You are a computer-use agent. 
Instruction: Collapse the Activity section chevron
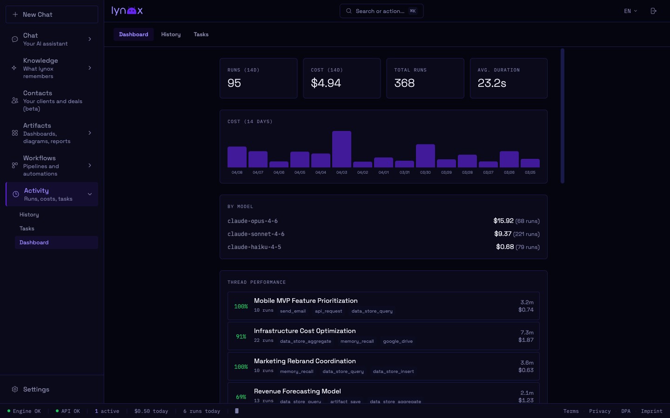point(90,194)
